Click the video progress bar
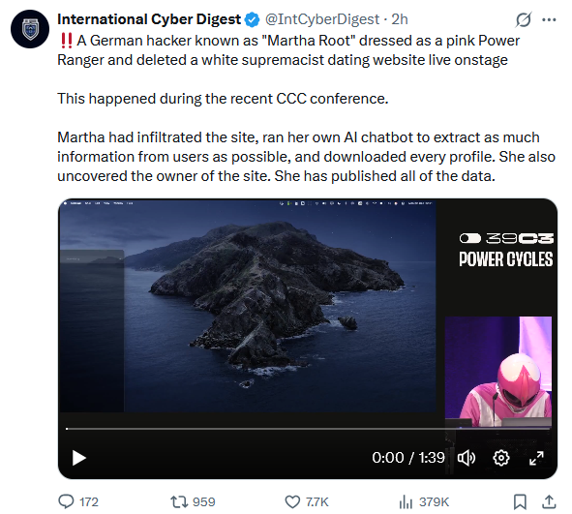 pos(308,429)
